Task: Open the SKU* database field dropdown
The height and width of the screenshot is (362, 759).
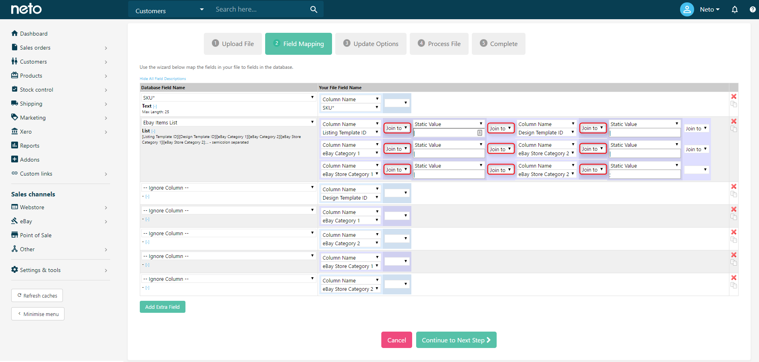Action: click(229, 98)
